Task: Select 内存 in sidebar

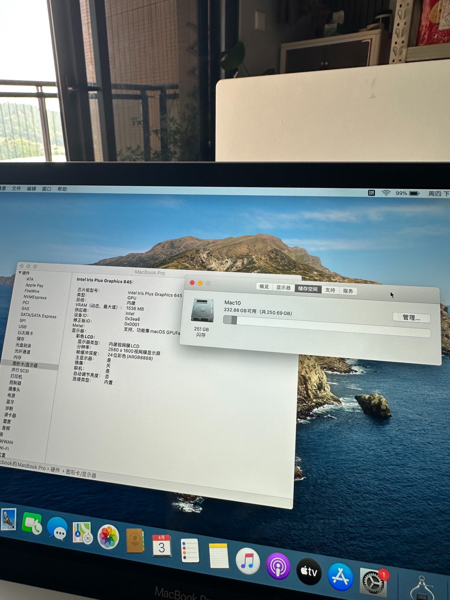Action: tap(17, 357)
